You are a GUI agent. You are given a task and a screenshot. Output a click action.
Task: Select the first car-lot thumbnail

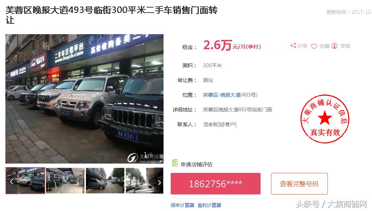(x=26, y=180)
